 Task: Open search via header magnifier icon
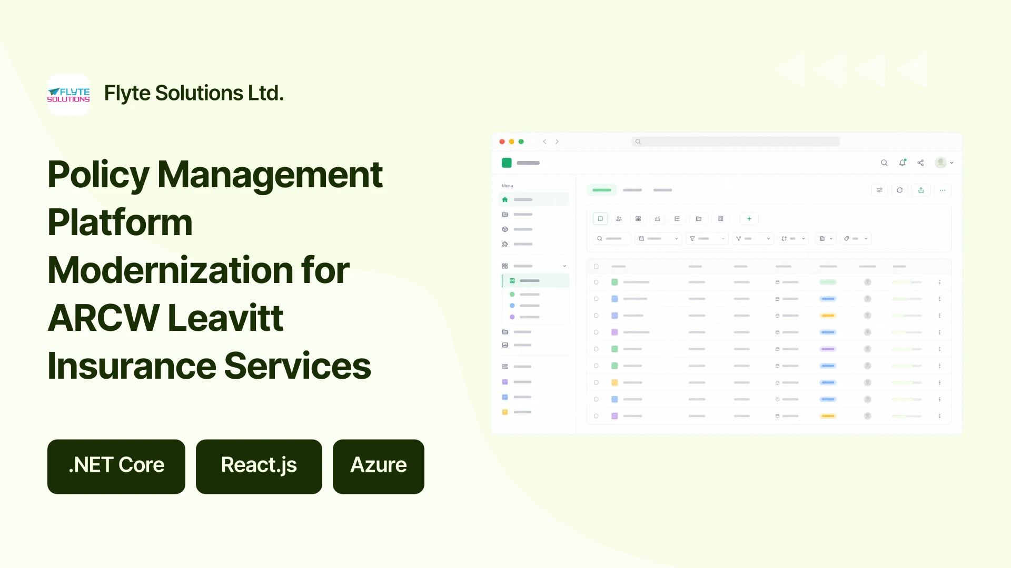[884, 163]
